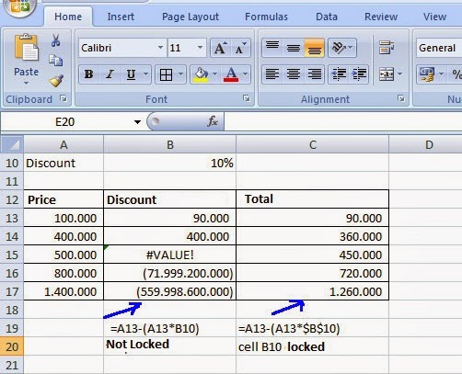
Task: Click into the formula bar
Action: click(343, 122)
